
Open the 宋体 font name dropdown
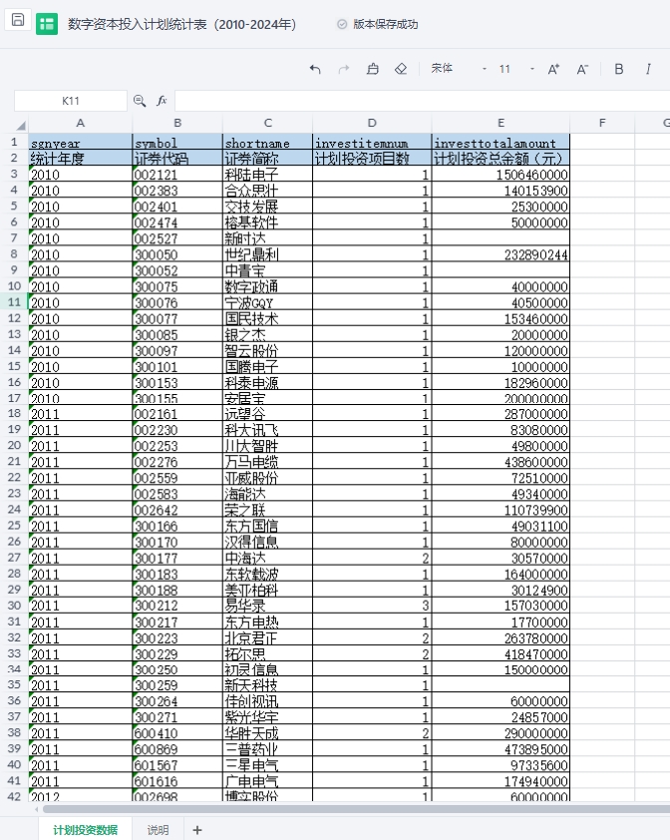coord(459,69)
